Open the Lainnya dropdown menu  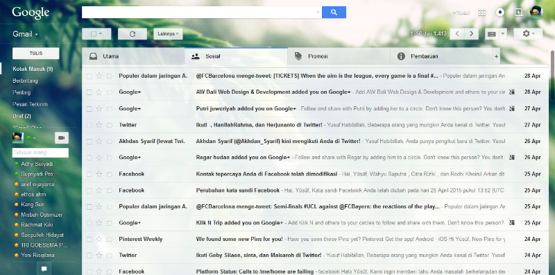pyautogui.click(x=168, y=34)
